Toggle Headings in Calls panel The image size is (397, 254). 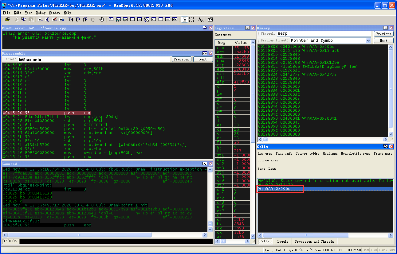(330, 153)
